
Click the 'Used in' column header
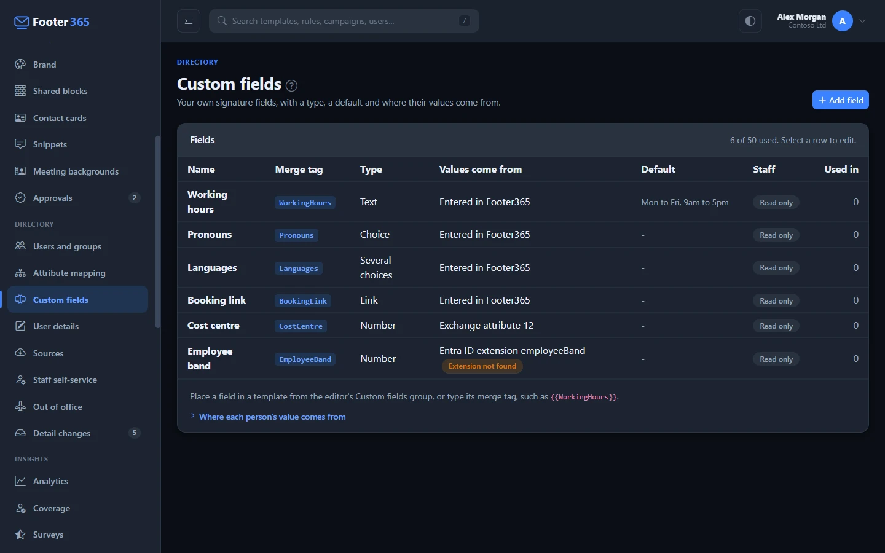click(841, 170)
